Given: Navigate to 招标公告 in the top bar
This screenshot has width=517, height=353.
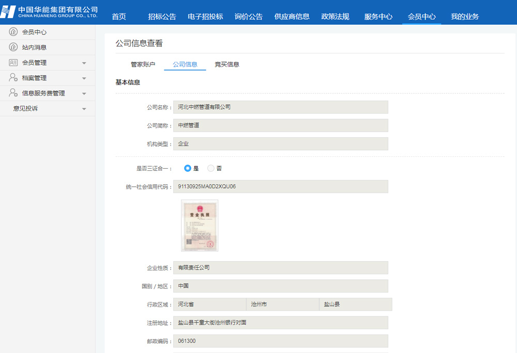Looking at the screenshot, I should (x=161, y=16).
